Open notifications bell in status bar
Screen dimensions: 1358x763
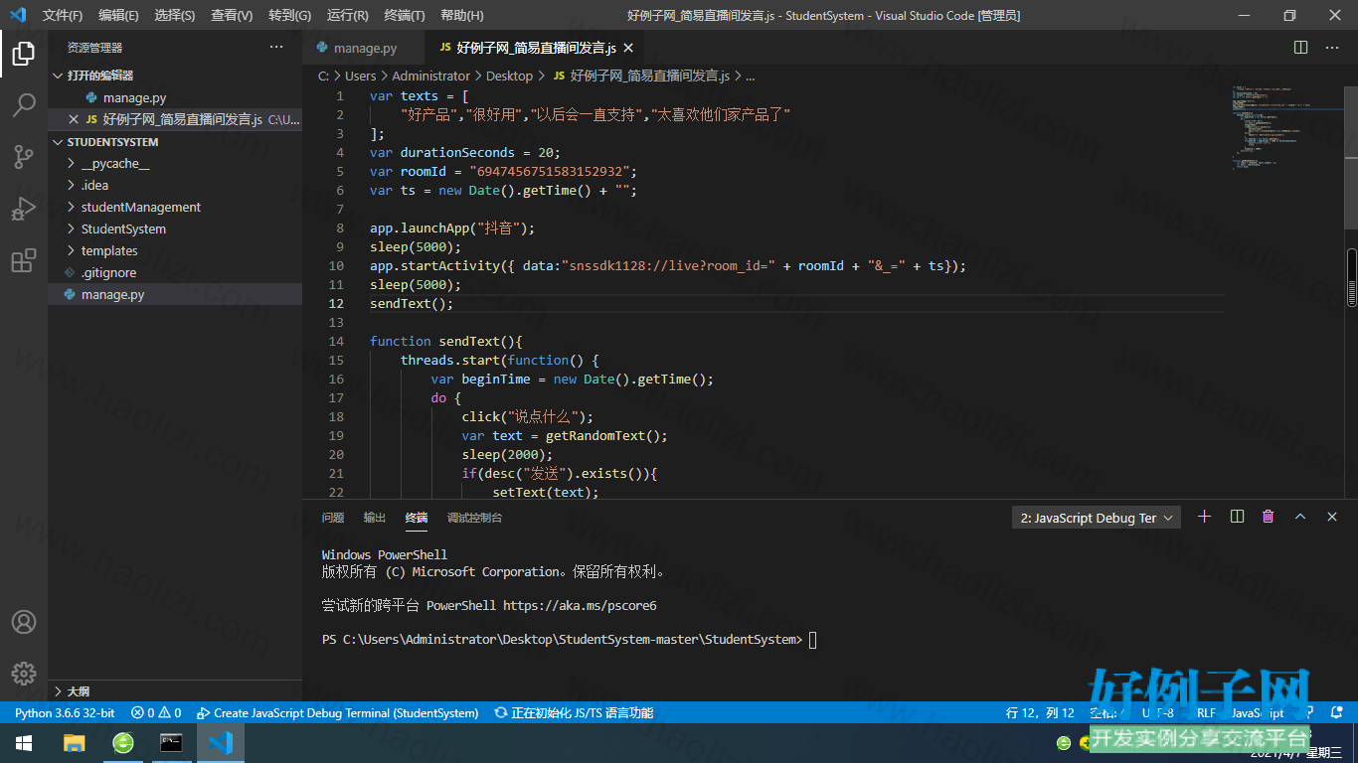[1337, 713]
